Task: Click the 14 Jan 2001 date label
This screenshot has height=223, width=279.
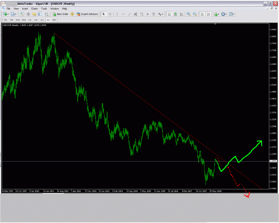Action: click(x=49, y=191)
